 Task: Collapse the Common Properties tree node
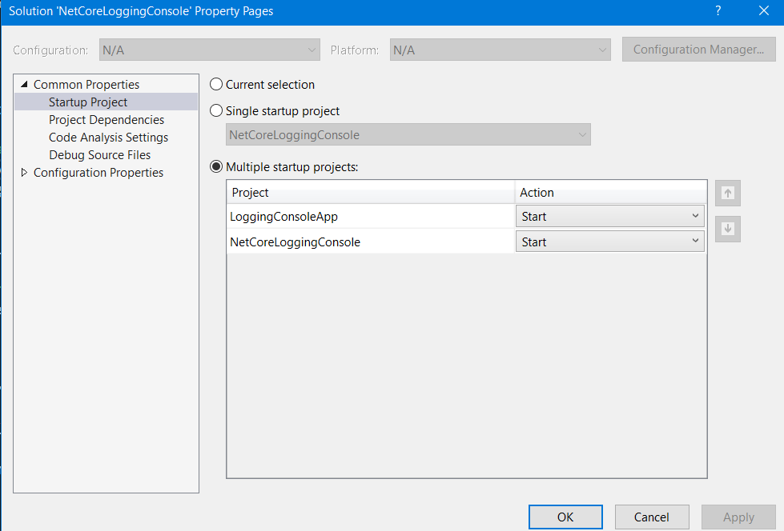(24, 85)
